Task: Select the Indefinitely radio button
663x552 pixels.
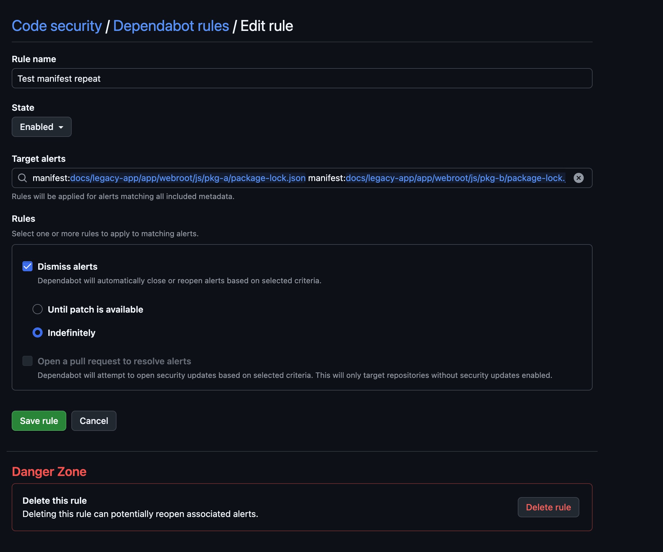Action: coord(38,332)
